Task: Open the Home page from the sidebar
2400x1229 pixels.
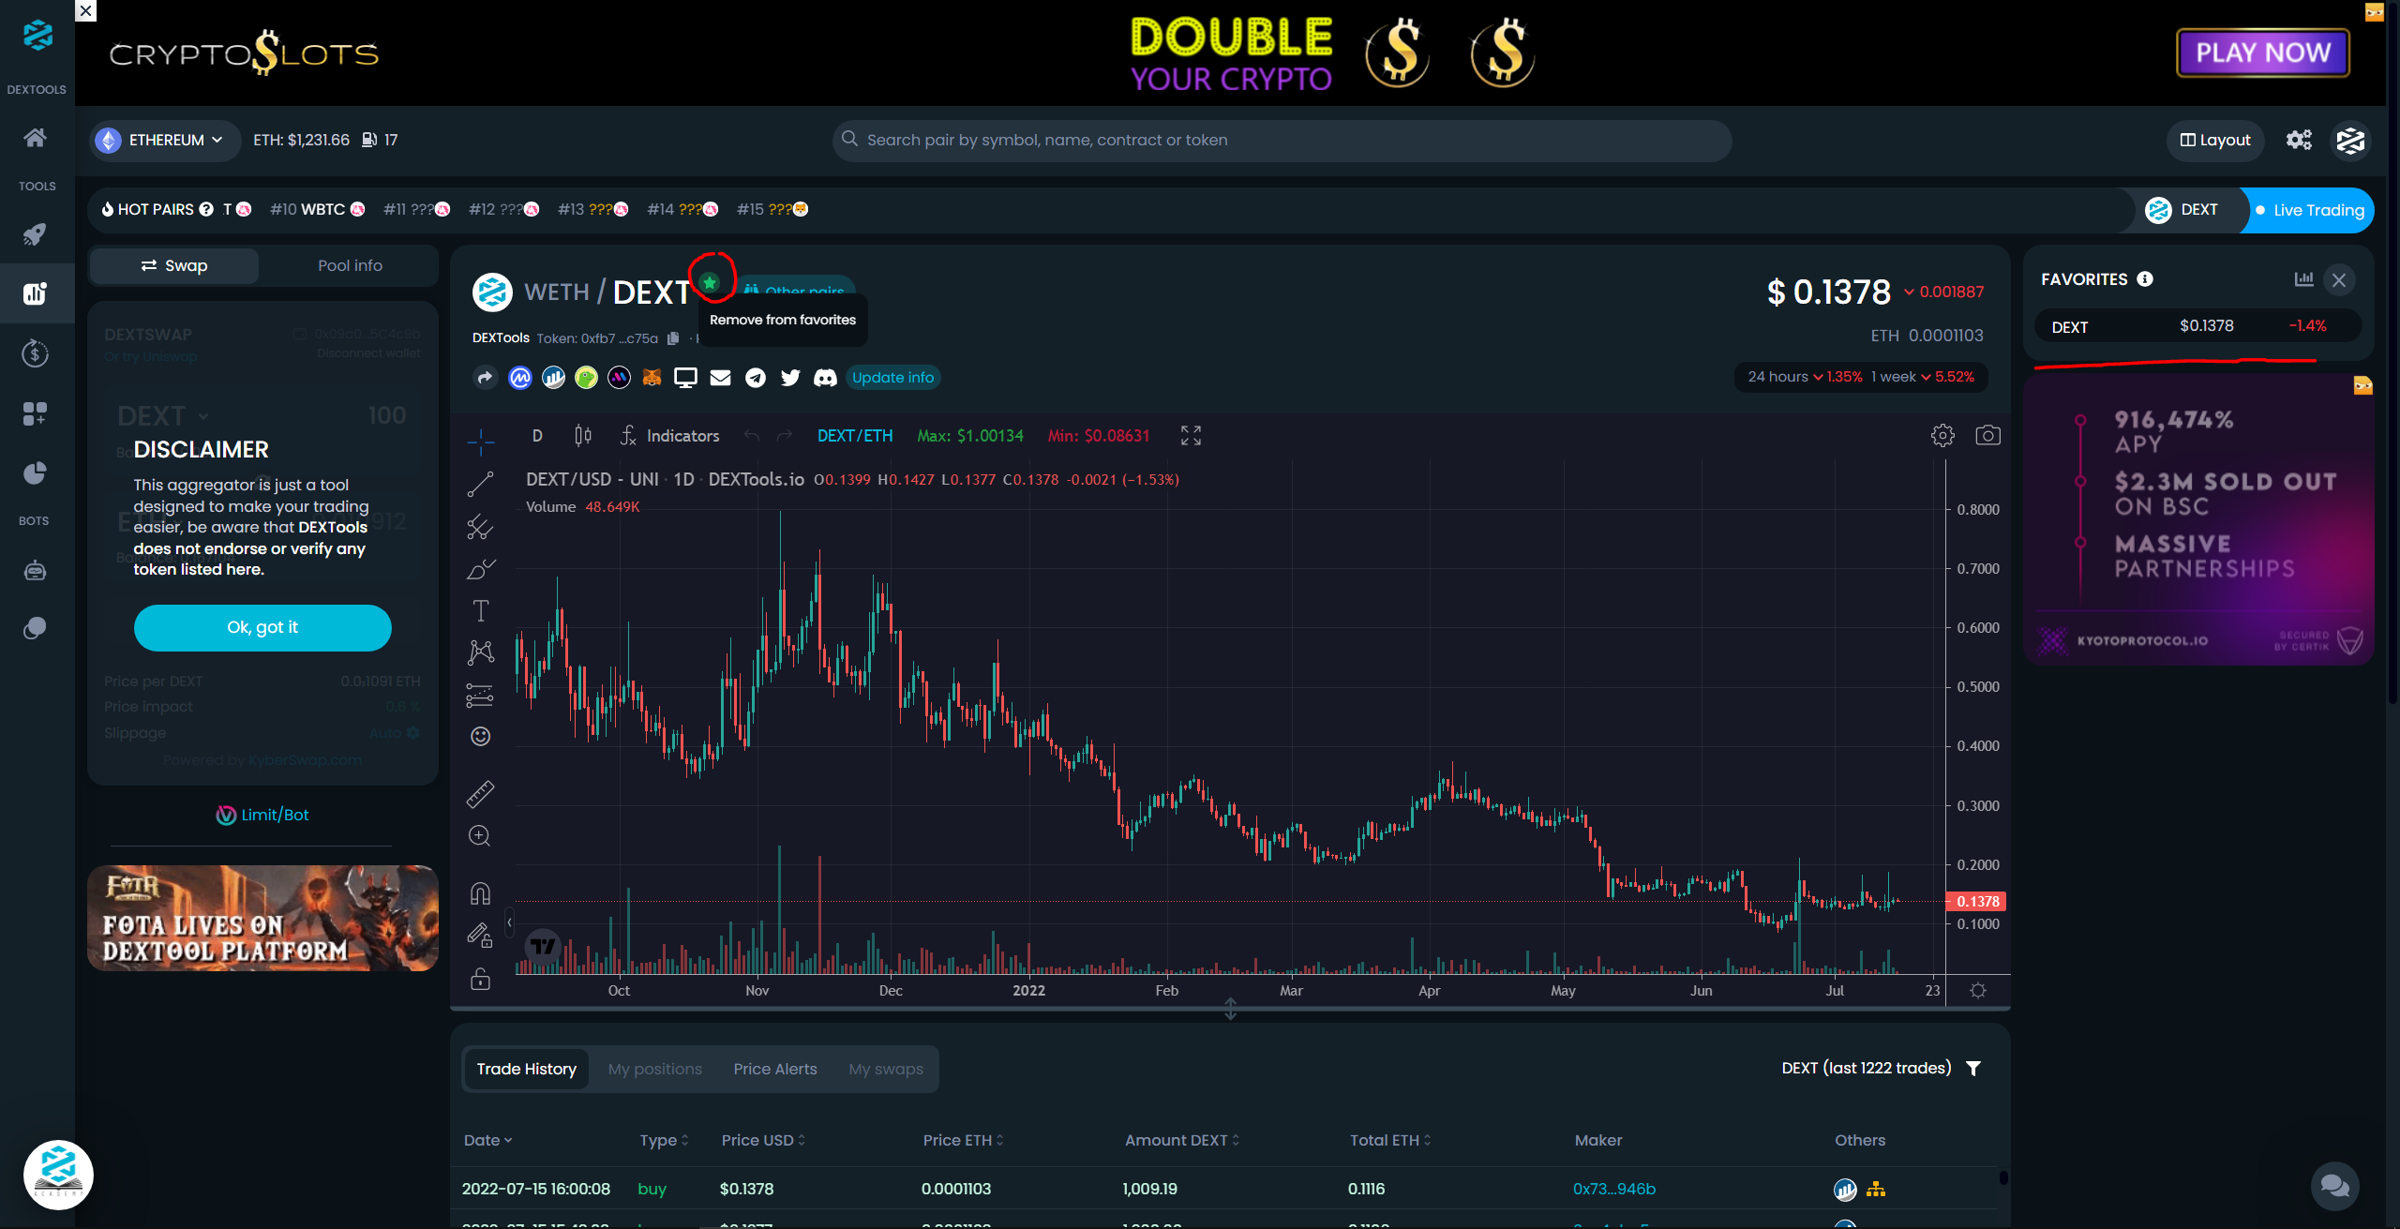Action: click(x=36, y=138)
